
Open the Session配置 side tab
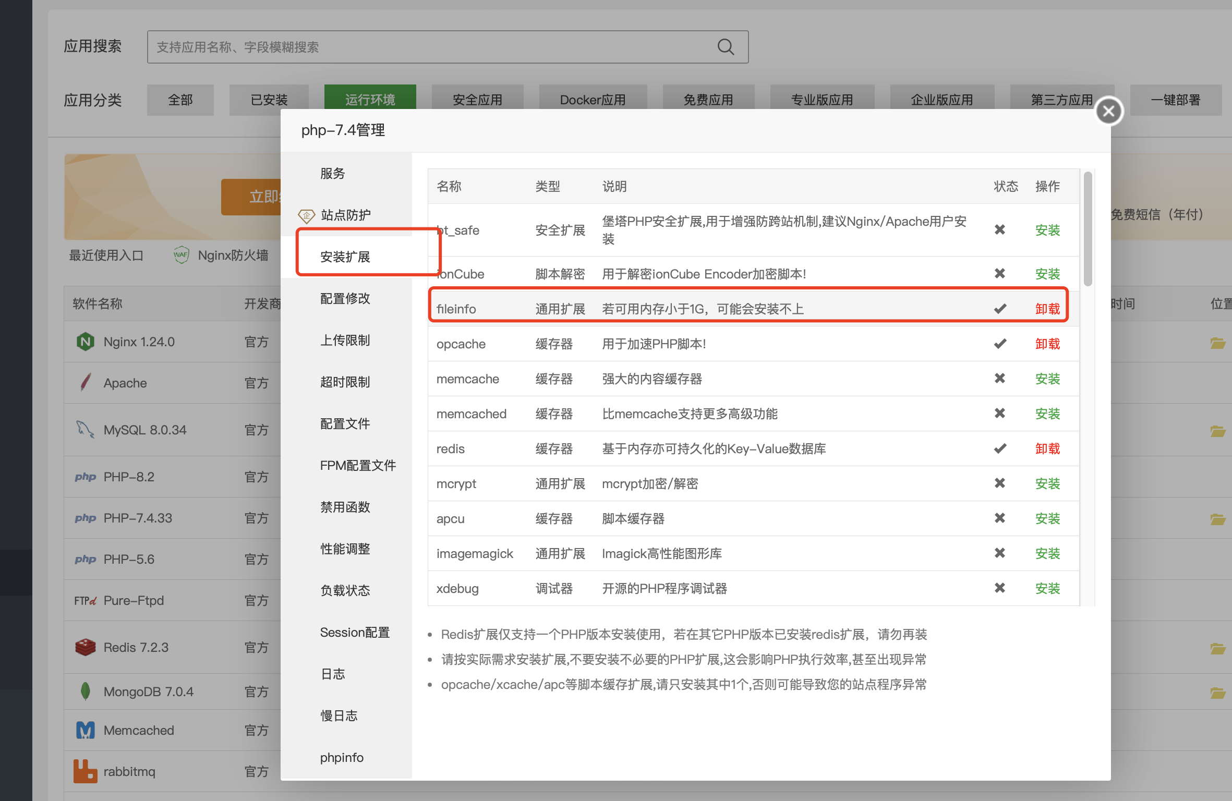pos(346,632)
